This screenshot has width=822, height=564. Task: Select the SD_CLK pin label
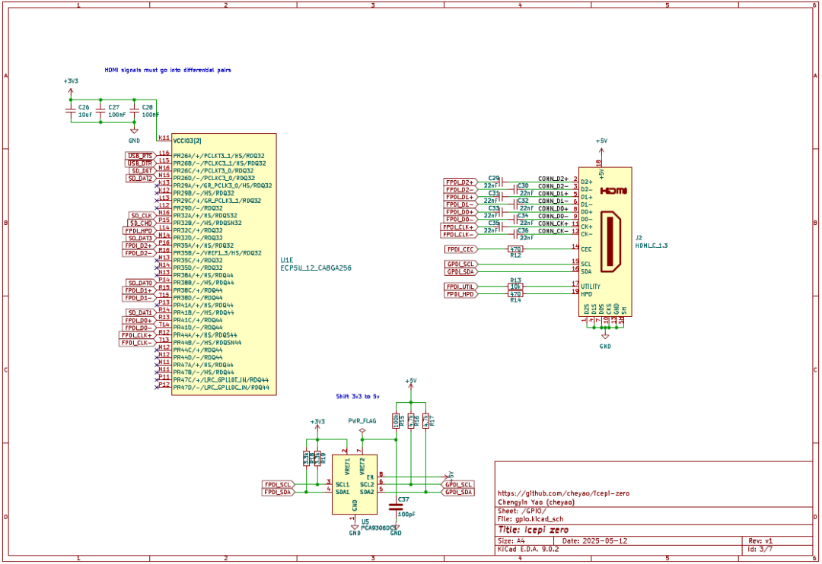point(138,215)
